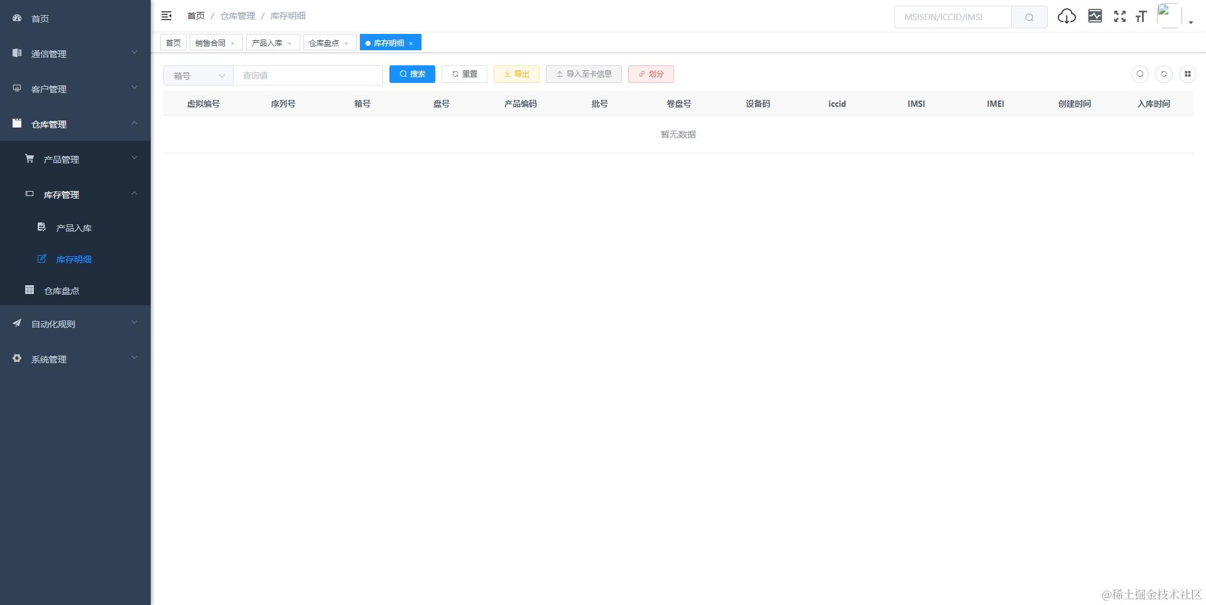1206x605 pixels.
Task: Click the 仓库盘点 table icon
Action: (x=30, y=290)
